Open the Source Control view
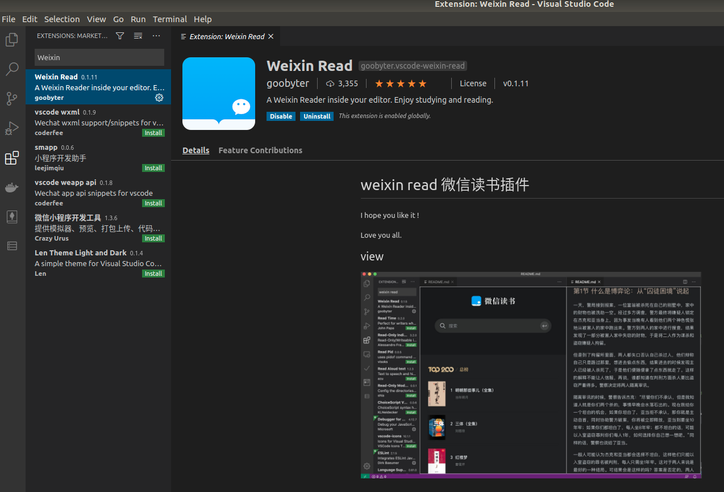Viewport: 724px width, 492px height. pyautogui.click(x=12, y=99)
